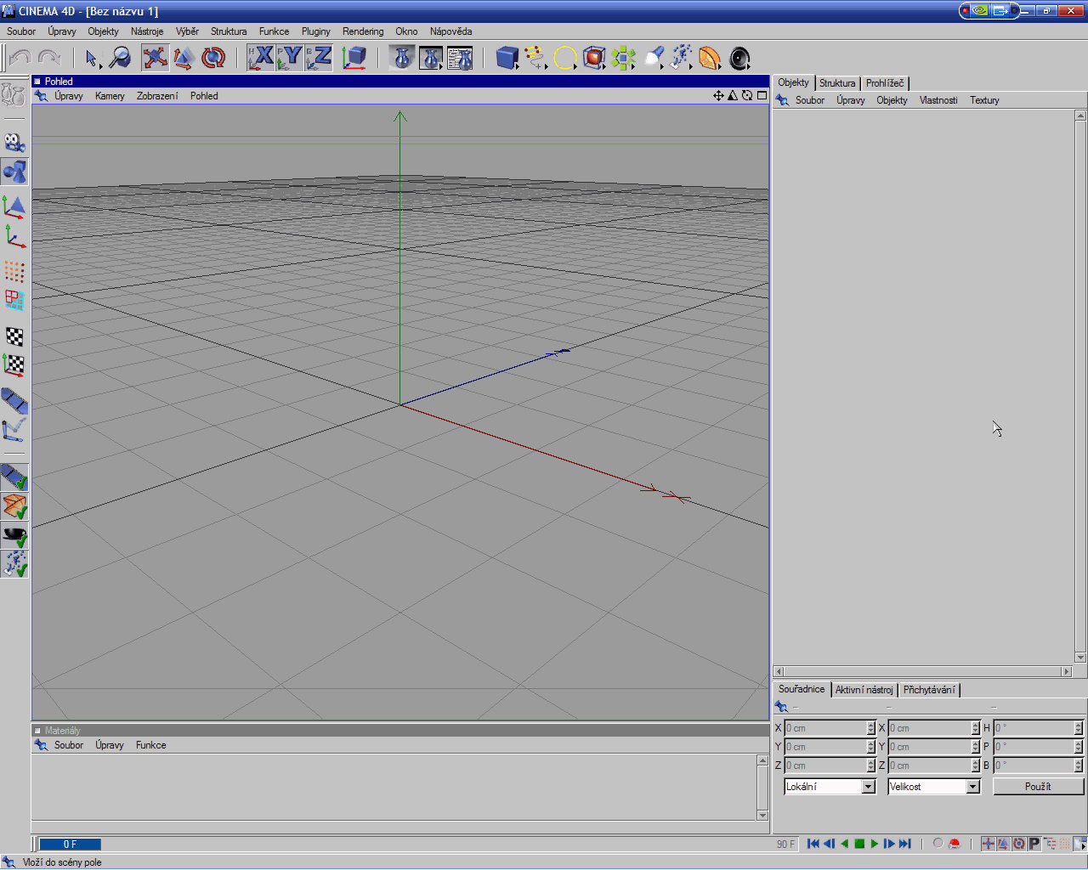Open the Pluginy menu
Image resolution: width=1088 pixels, height=870 pixels.
click(x=316, y=31)
